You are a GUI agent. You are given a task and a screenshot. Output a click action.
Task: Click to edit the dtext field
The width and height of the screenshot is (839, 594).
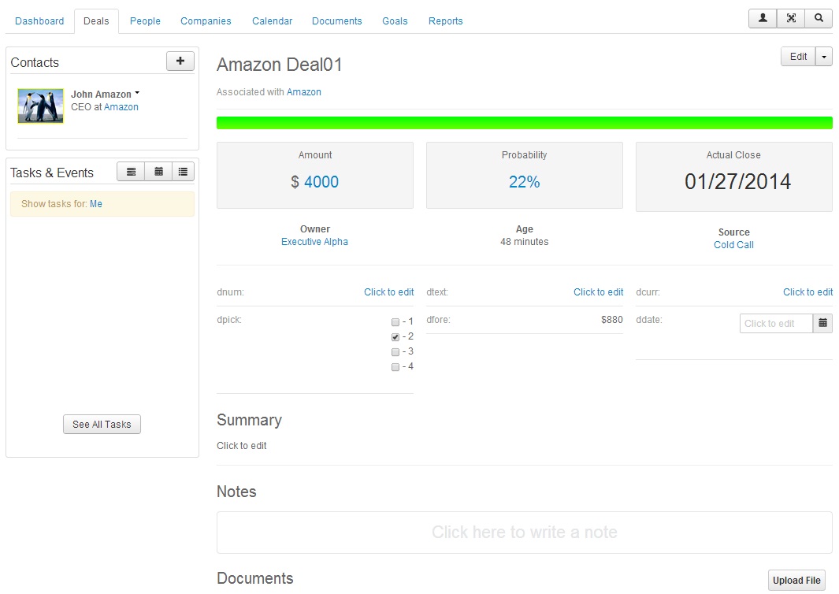(598, 292)
